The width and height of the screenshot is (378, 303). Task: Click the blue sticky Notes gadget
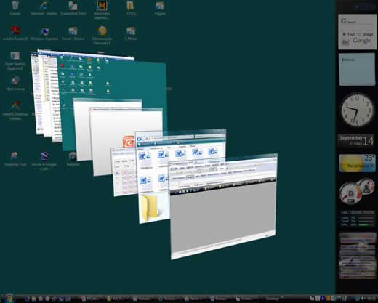coord(357,70)
